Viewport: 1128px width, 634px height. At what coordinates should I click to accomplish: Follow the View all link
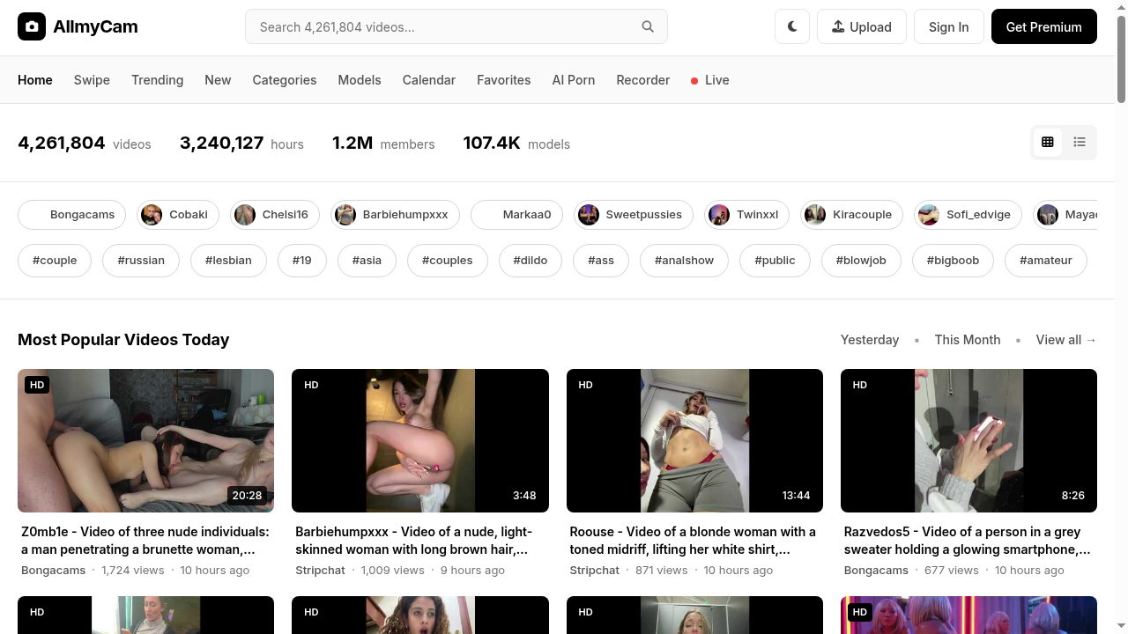coord(1065,340)
